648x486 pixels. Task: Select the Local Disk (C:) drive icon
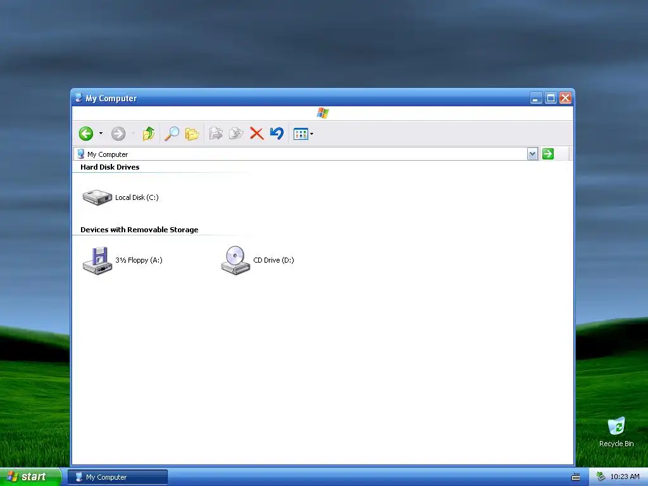tap(97, 197)
